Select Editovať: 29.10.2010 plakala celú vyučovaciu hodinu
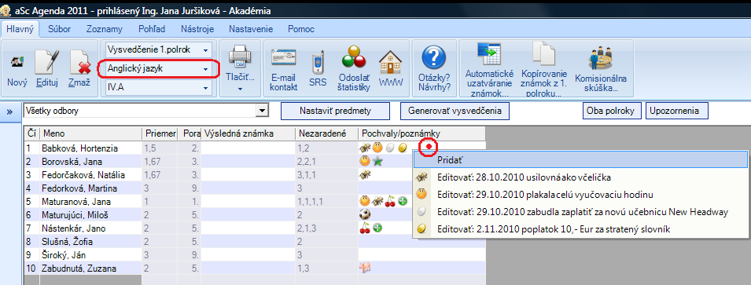 [x=580, y=195]
